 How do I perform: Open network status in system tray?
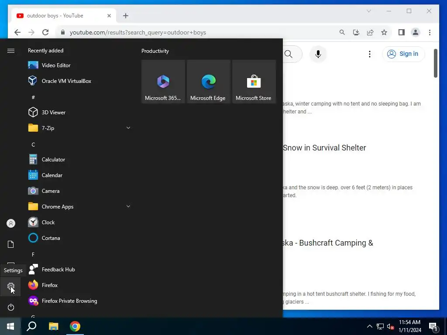tap(380, 326)
